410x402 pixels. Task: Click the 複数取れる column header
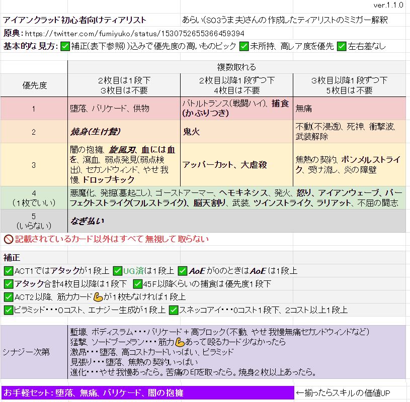point(236,67)
